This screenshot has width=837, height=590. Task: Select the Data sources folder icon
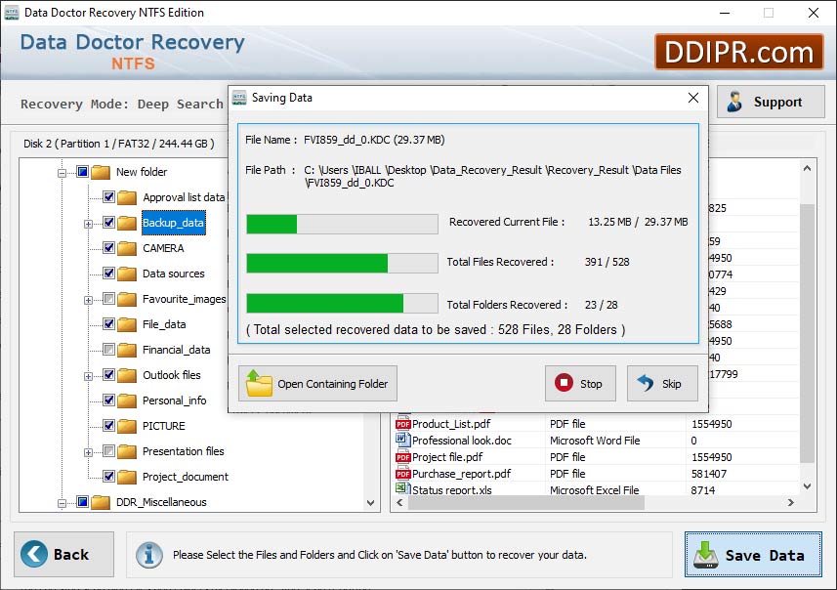point(127,274)
